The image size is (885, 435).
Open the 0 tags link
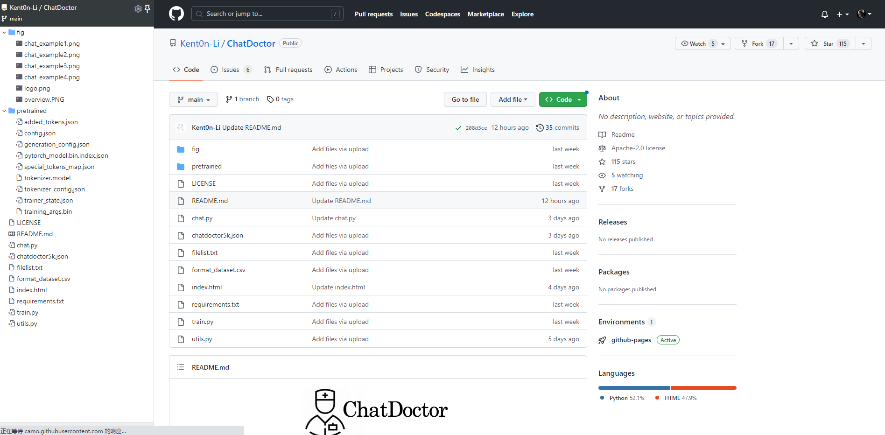pyautogui.click(x=280, y=99)
